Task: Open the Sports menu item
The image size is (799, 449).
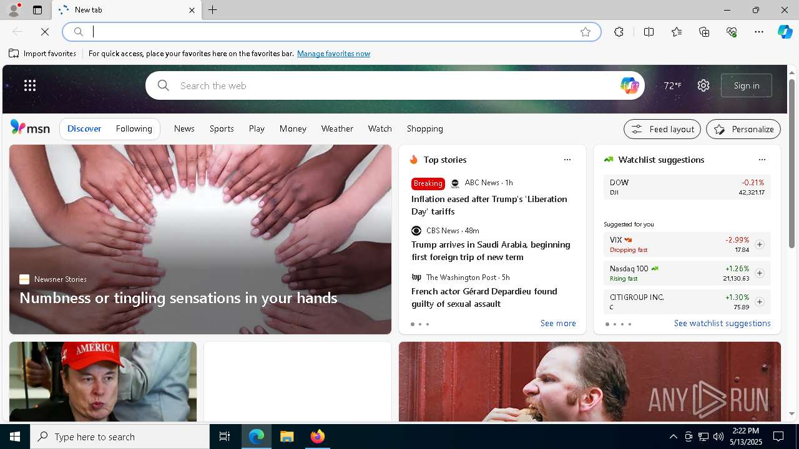Action: pyautogui.click(x=222, y=128)
